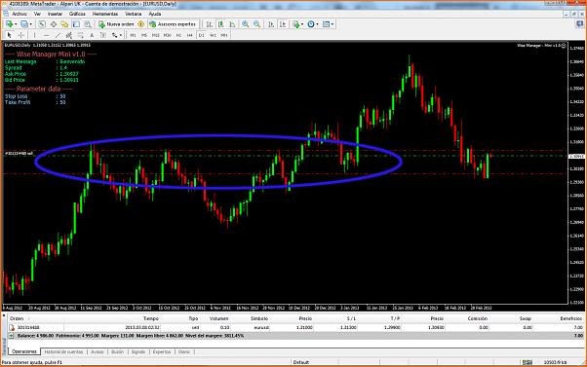Open the Expertos terminal tab
The image size is (587, 367).
pos(162,352)
